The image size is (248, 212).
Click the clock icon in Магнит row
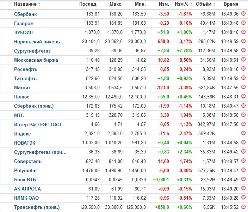pyautogui.click(x=243, y=87)
